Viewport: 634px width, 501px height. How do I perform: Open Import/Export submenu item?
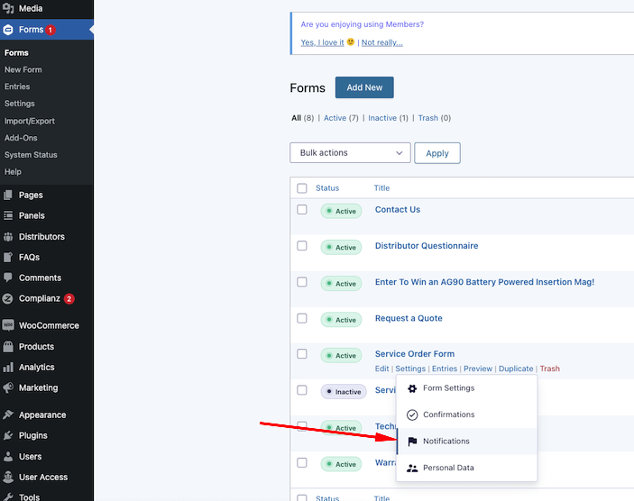coord(30,122)
